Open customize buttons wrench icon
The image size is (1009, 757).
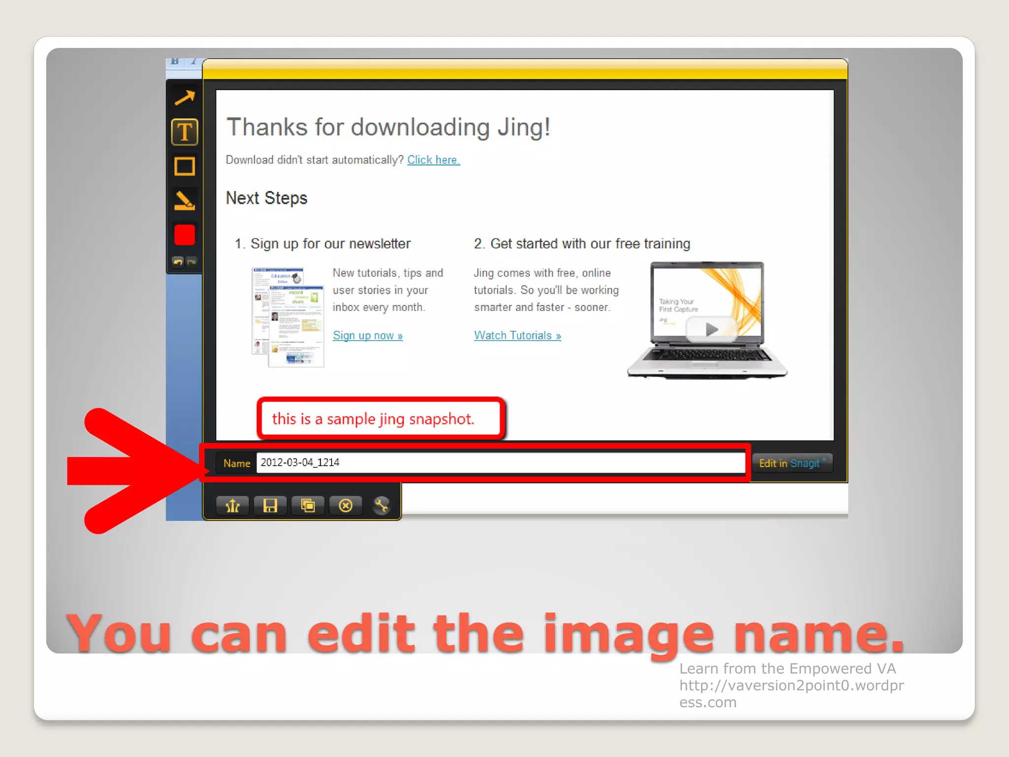[x=381, y=506]
